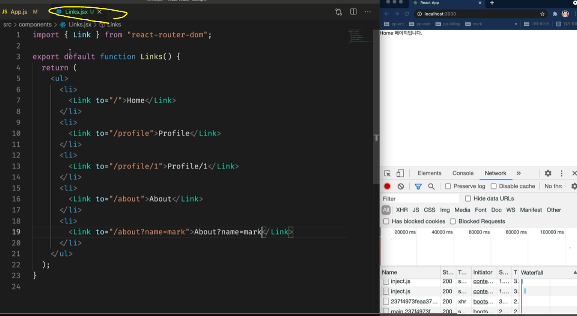
Task: Filter requests by XHR
Action: coord(402,210)
